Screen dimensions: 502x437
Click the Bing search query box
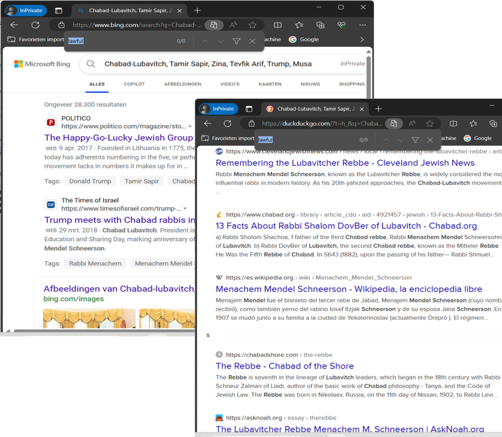[208, 64]
